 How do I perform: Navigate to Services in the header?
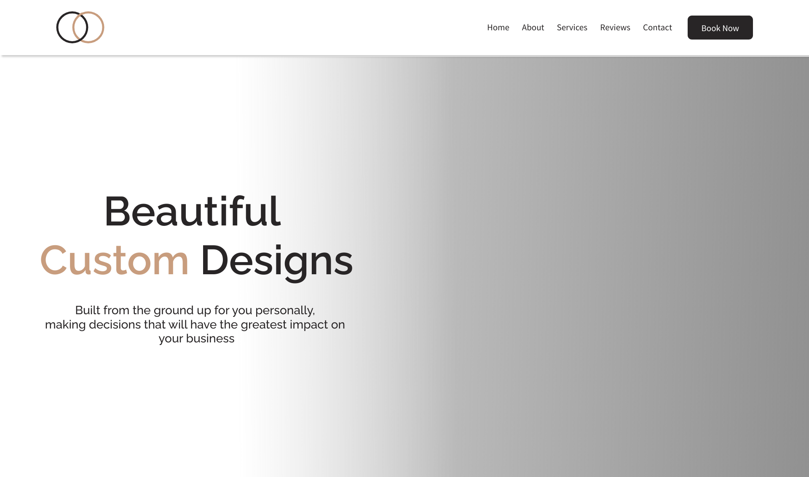[572, 27]
